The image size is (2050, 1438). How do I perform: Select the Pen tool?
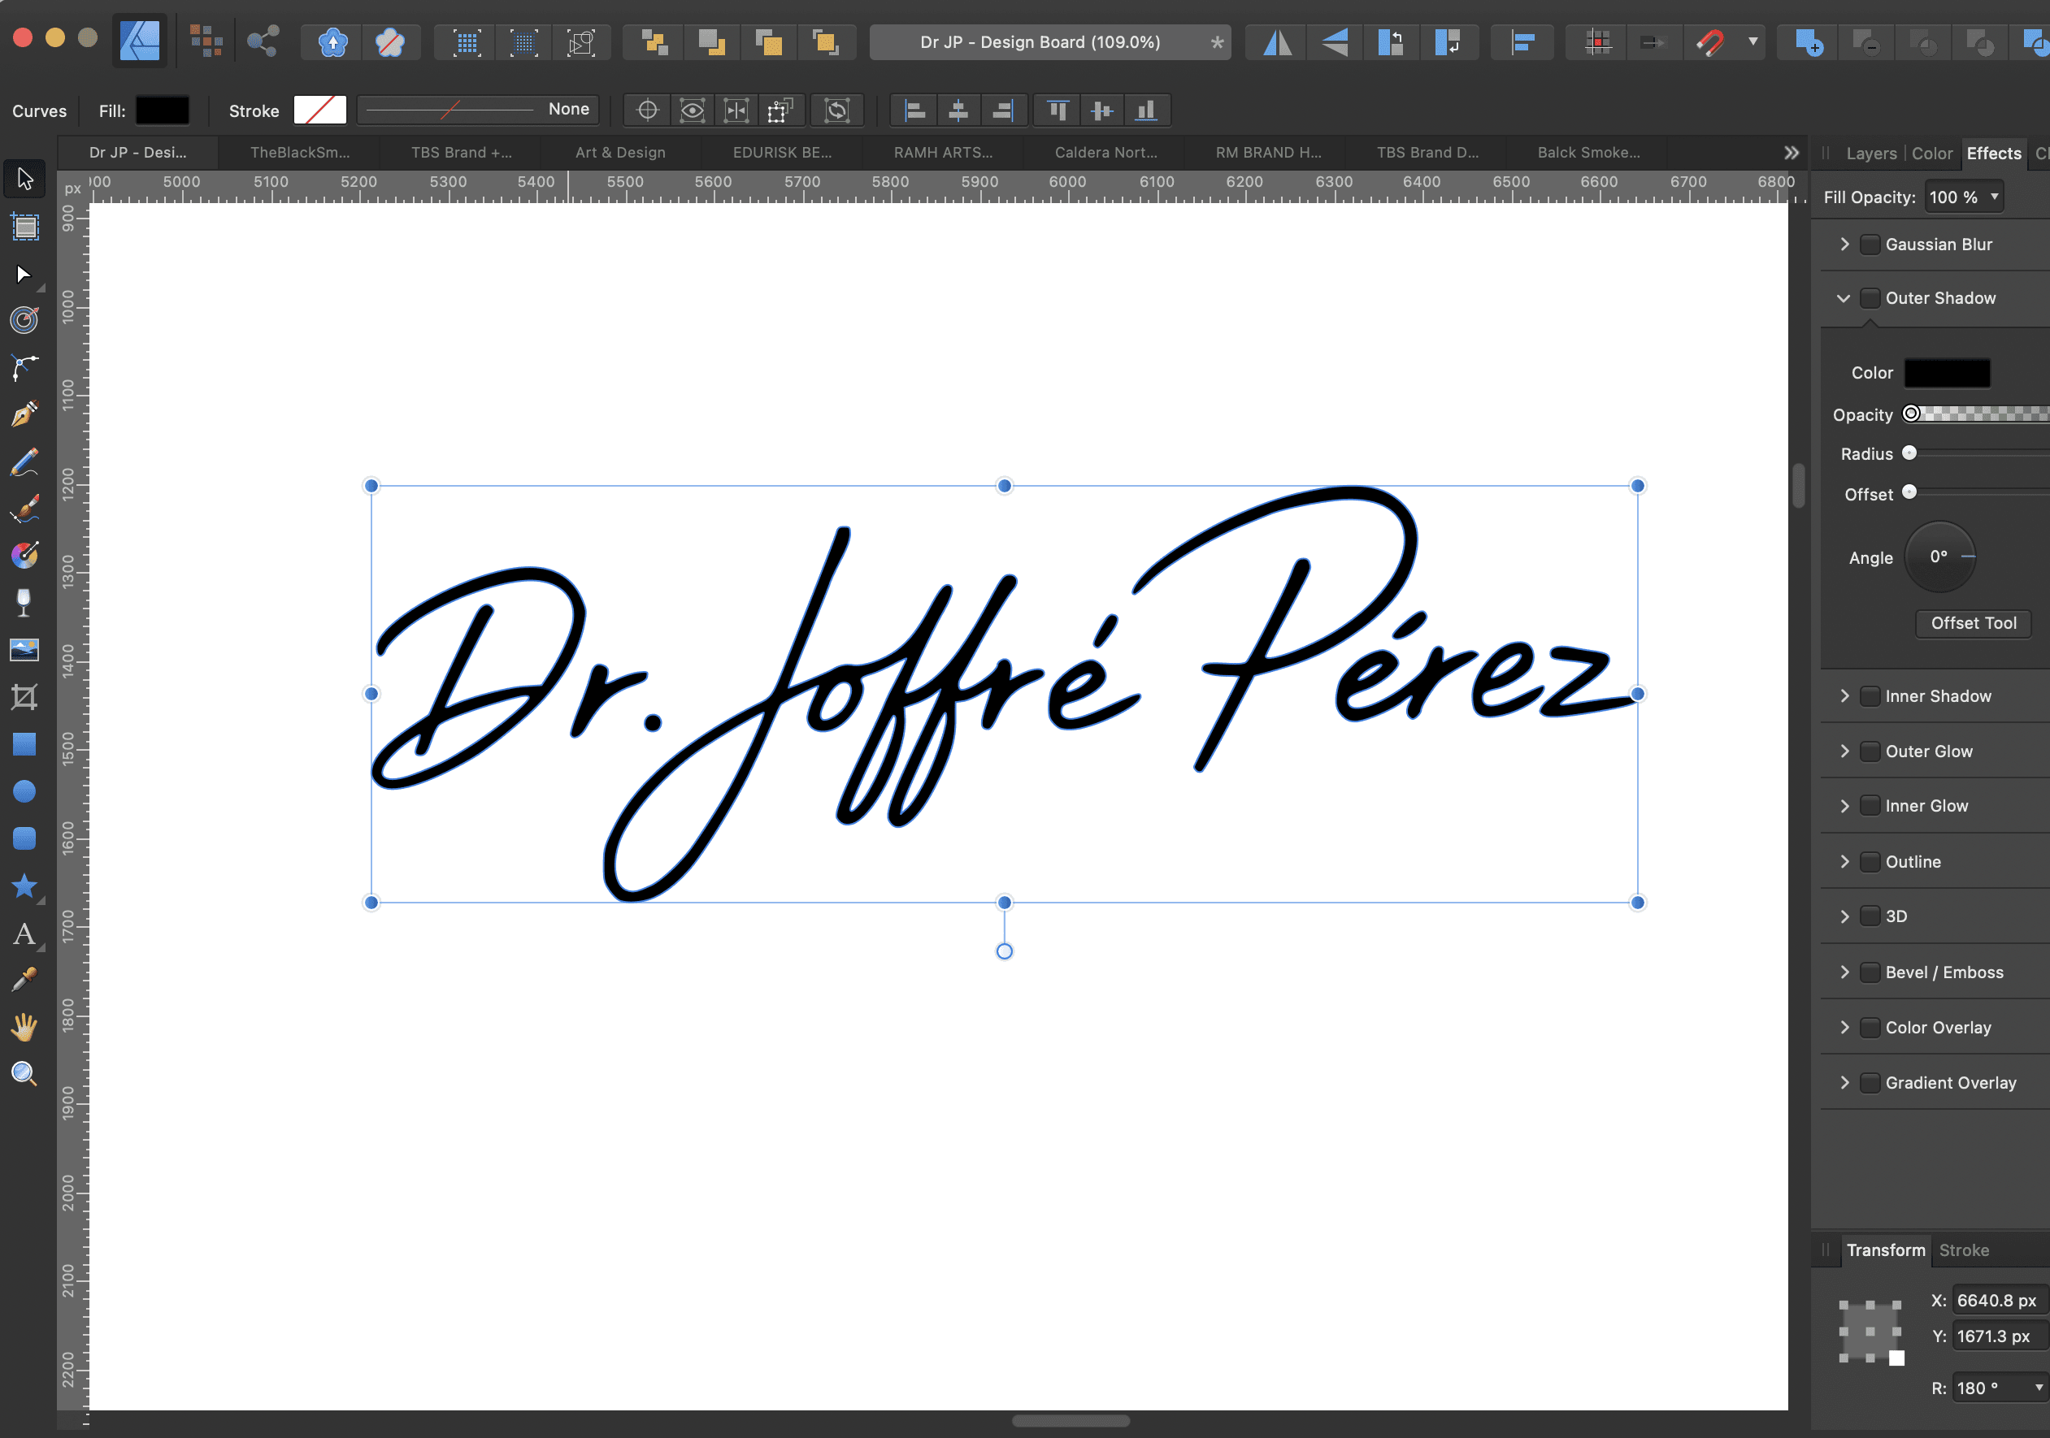click(x=24, y=414)
